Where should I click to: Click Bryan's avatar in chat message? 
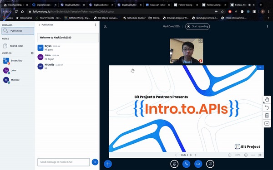click(x=40, y=48)
